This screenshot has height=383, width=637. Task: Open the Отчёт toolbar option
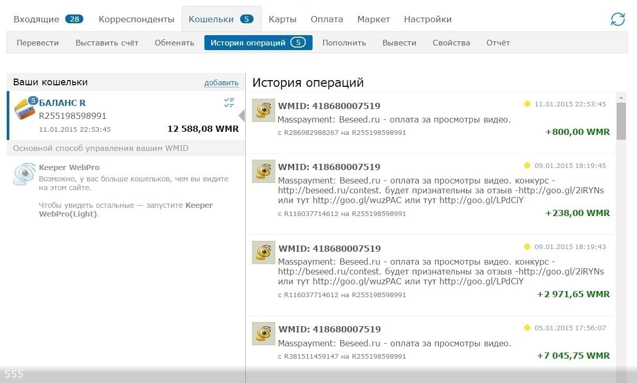pos(498,43)
